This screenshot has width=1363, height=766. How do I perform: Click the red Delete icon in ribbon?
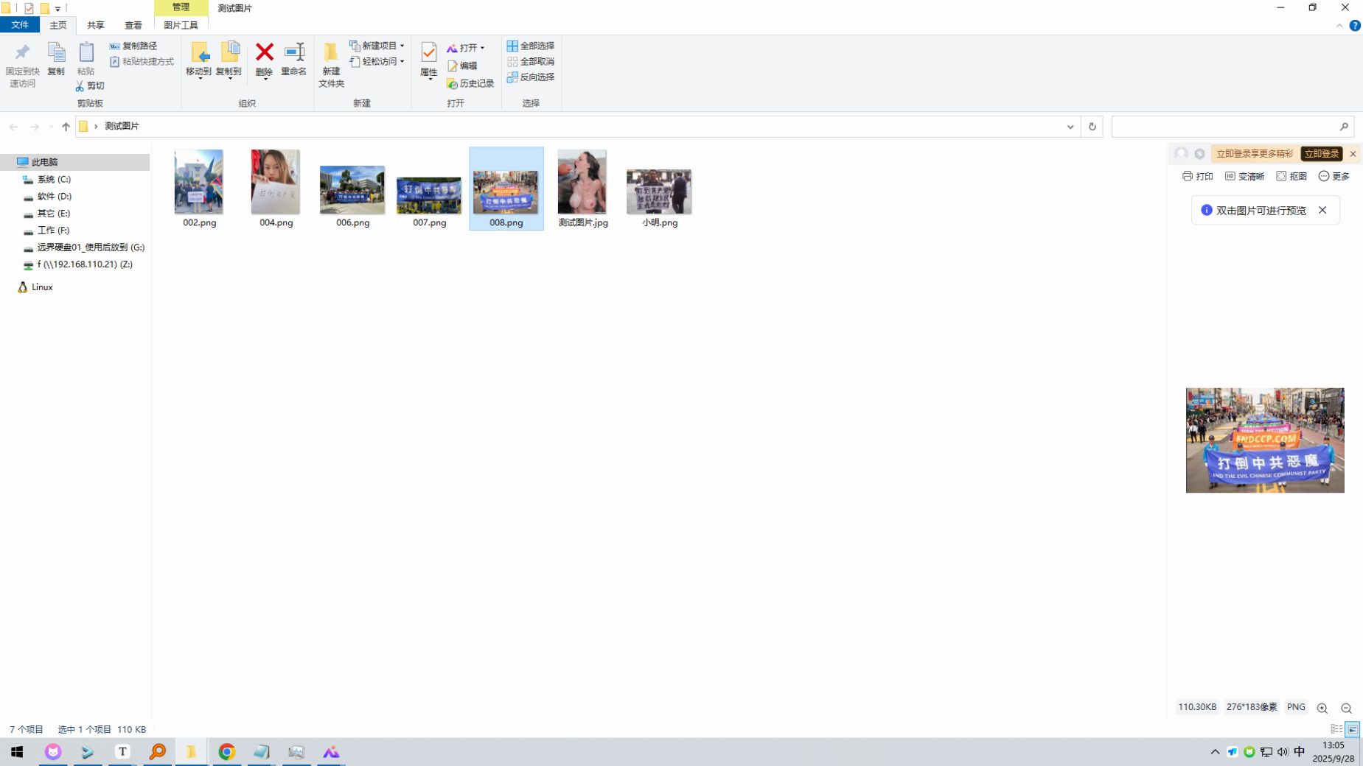264,59
